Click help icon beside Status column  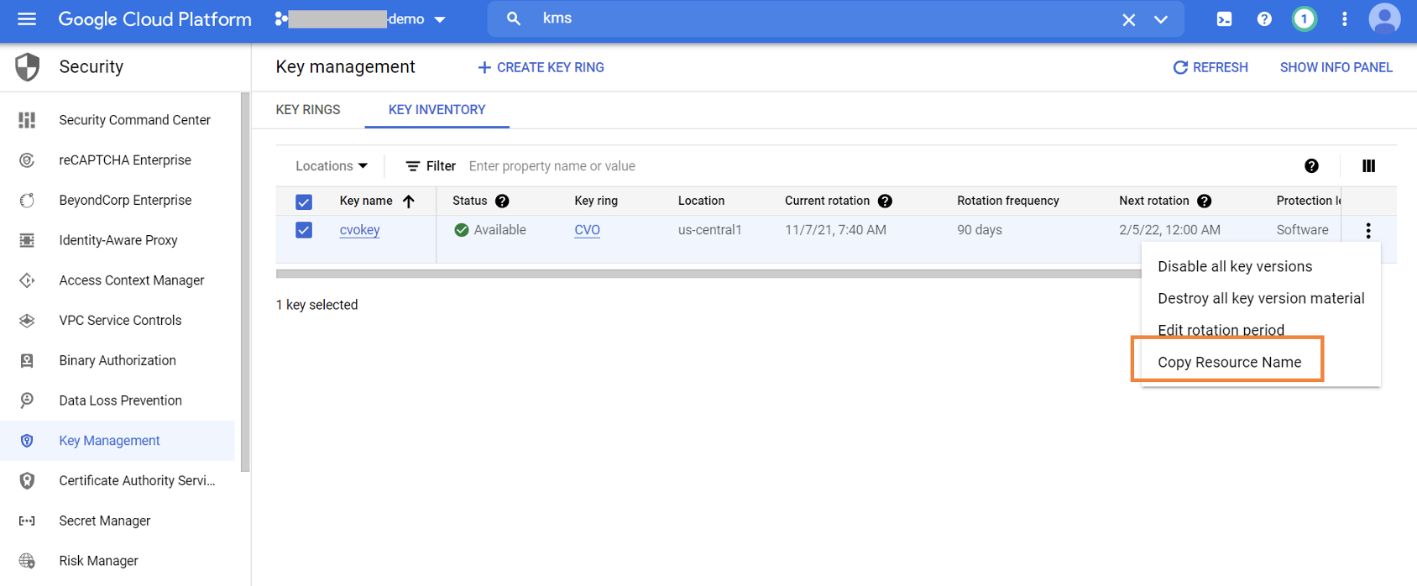click(x=502, y=201)
